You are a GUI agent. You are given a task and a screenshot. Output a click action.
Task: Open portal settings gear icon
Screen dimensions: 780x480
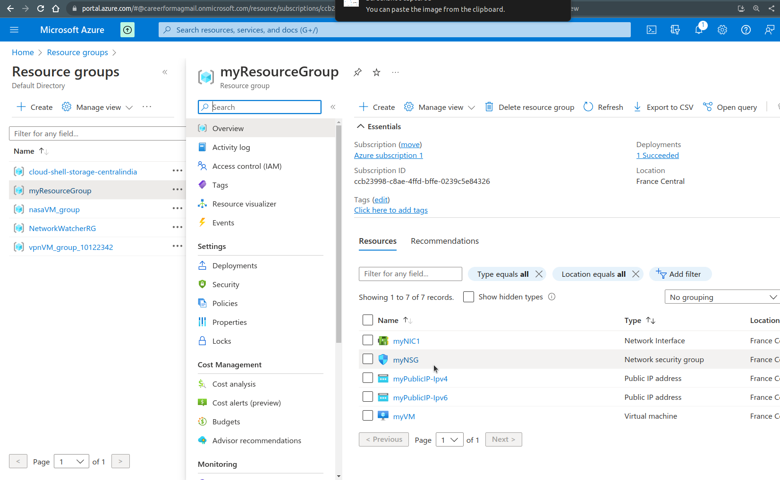click(x=722, y=30)
